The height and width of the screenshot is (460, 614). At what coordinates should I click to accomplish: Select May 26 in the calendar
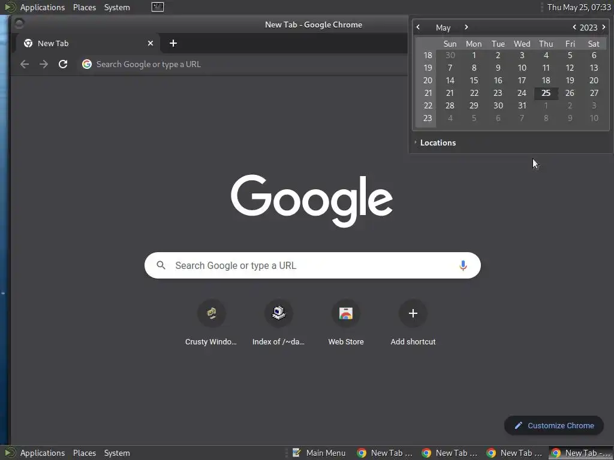(570, 93)
